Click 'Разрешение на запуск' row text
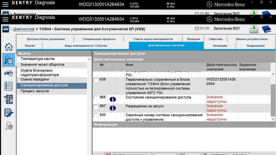This screenshot has height=155, width=276. 145,106
